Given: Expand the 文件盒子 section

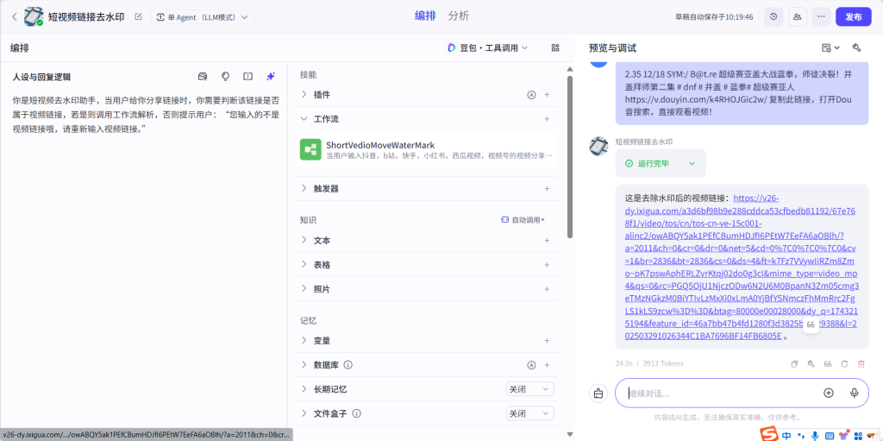Looking at the screenshot, I should pyautogui.click(x=304, y=413).
